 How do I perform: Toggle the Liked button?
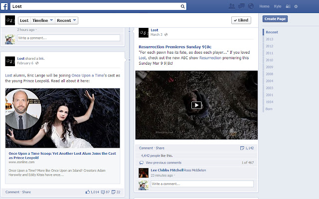241,20
